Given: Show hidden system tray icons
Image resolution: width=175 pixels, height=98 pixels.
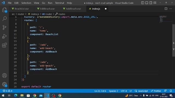Looking at the screenshot, I should [141, 96].
